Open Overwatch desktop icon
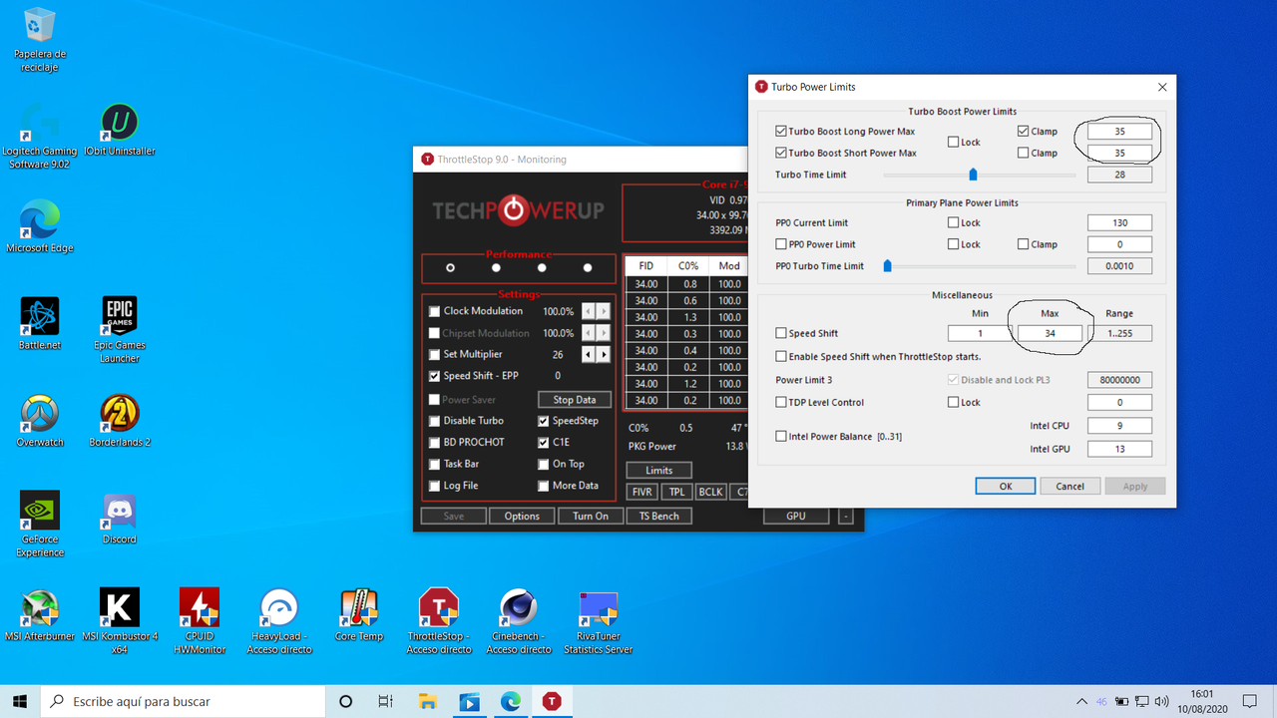The height and width of the screenshot is (718, 1277). [x=40, y=421]
